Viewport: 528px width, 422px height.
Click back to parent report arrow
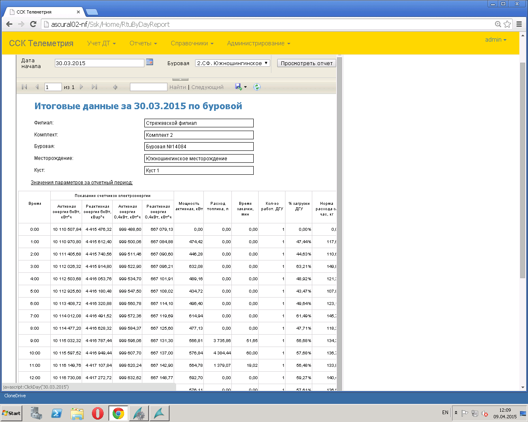point(115,87)
